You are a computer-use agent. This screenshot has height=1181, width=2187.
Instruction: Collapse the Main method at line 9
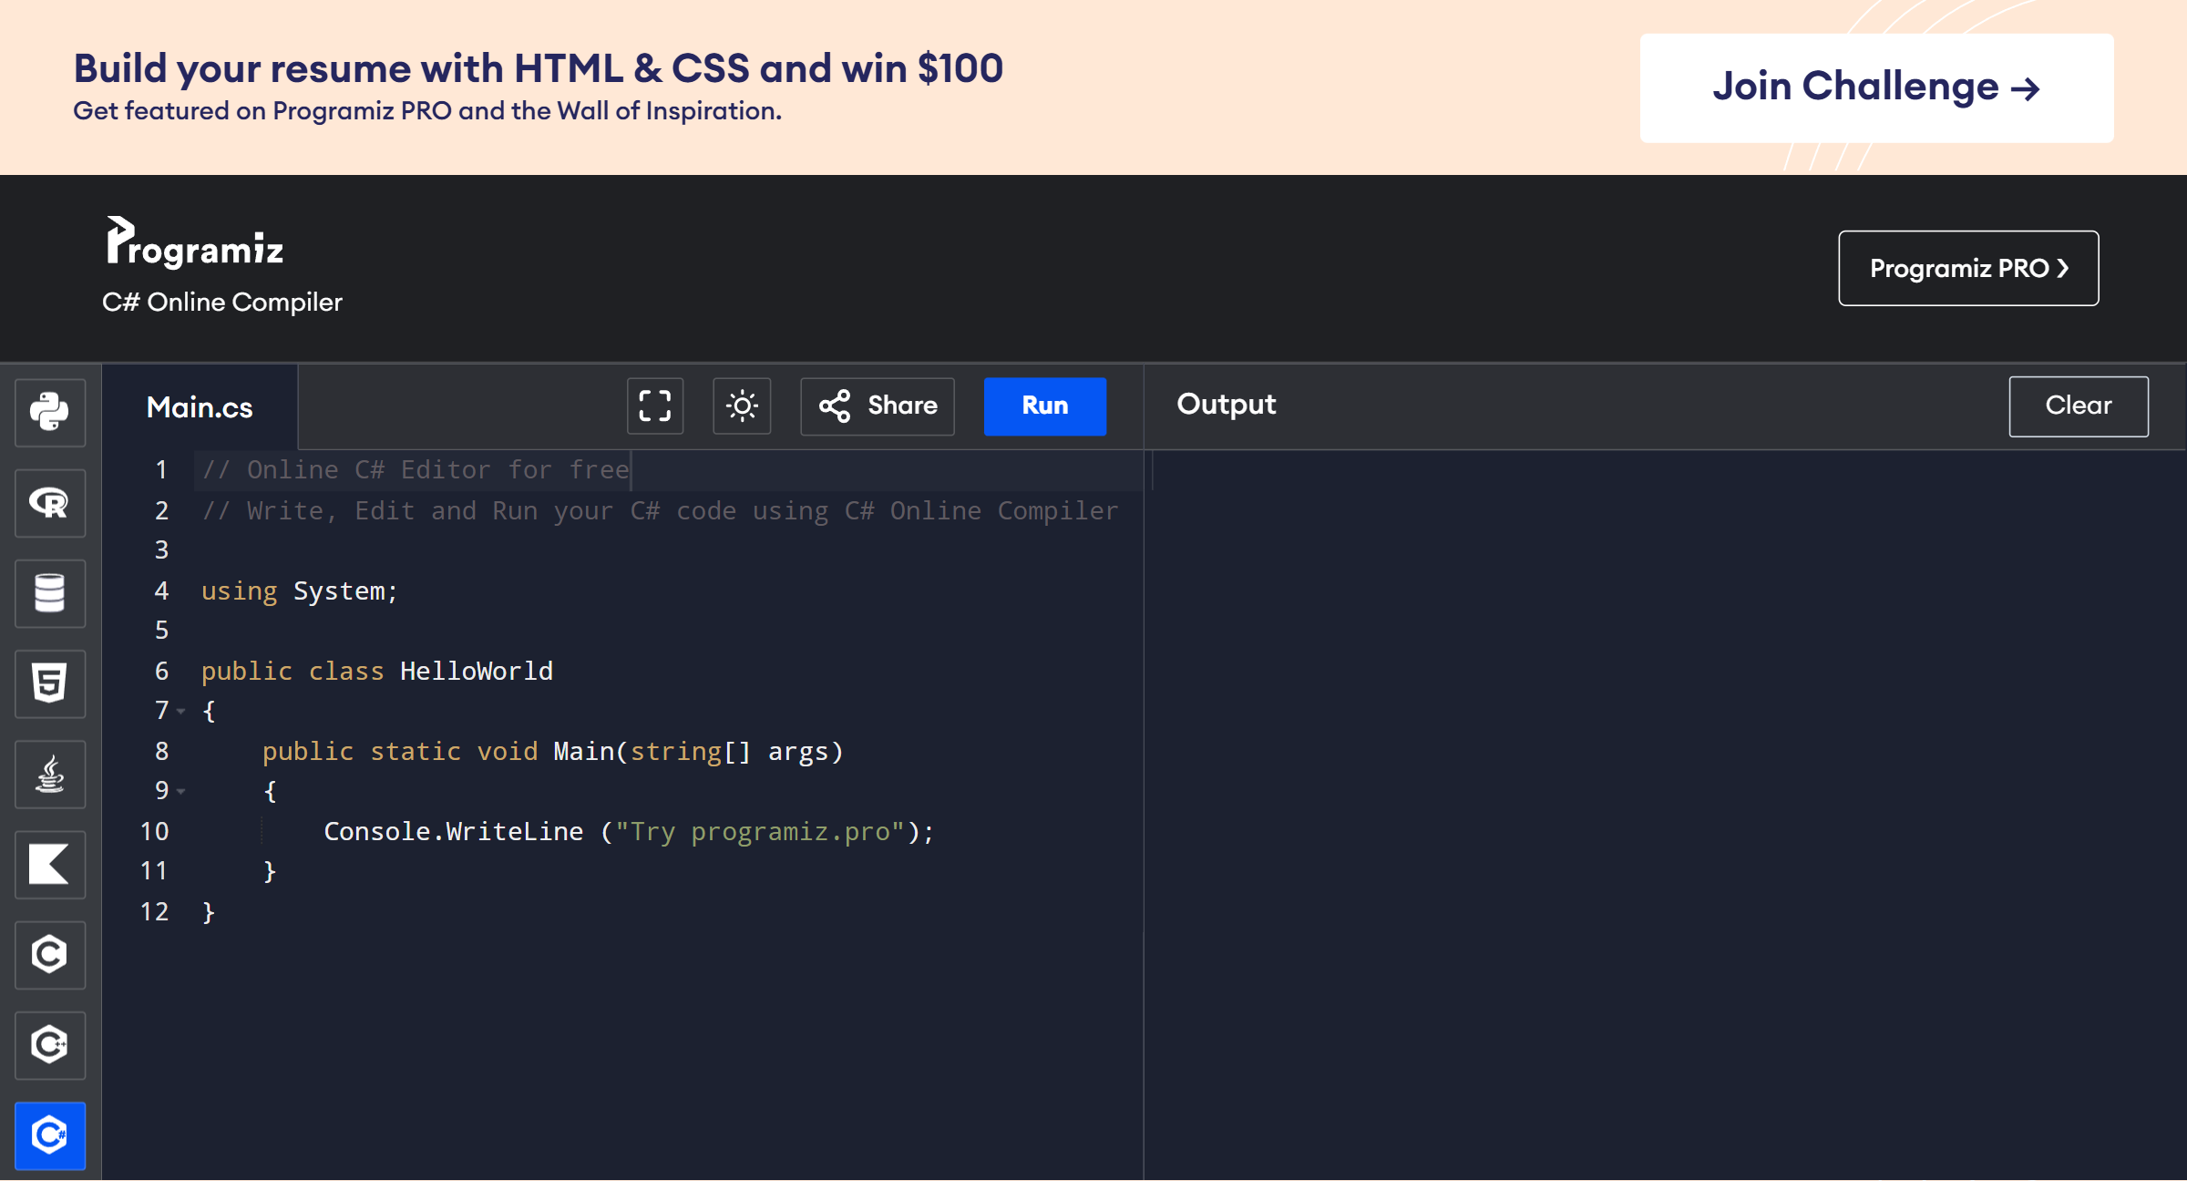(x=181, y=791)
